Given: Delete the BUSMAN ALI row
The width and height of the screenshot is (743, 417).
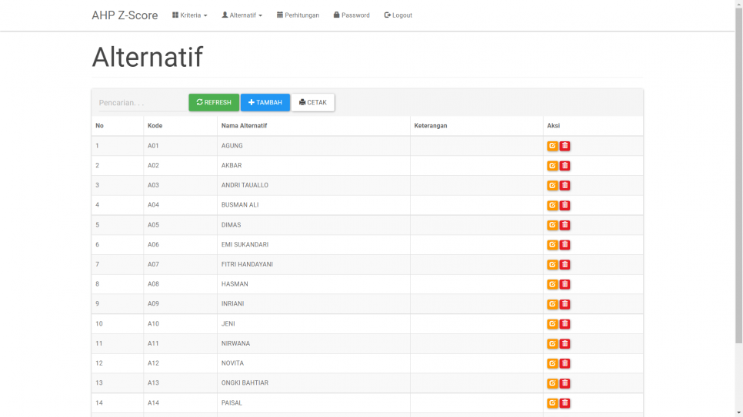Looking at the screenshot, I should (565, 205).
